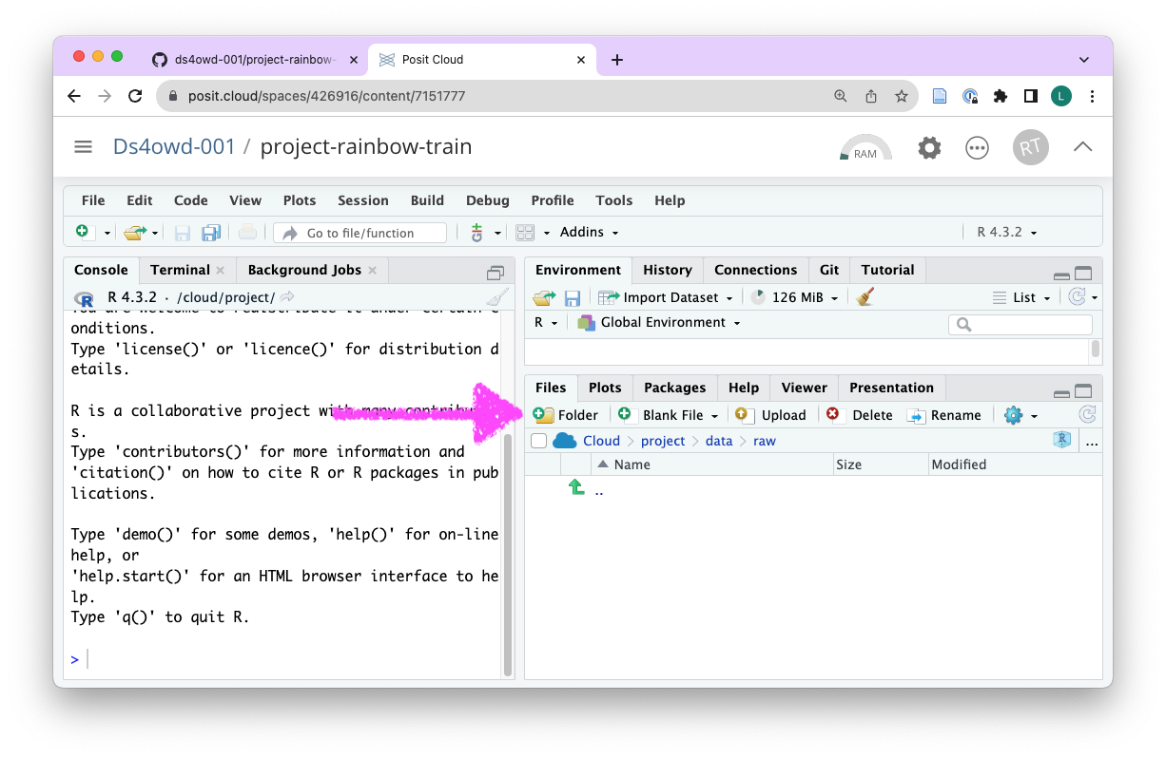Switch to the Git tab
The width and height of the screenshot is (1166, 758).
point(829,270)
